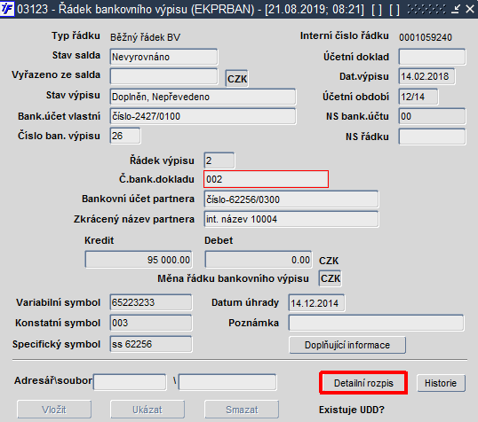The height and width of the screenshot is (422, 478).
Task: Click the application logo icon in title bar
Action: 7,9
